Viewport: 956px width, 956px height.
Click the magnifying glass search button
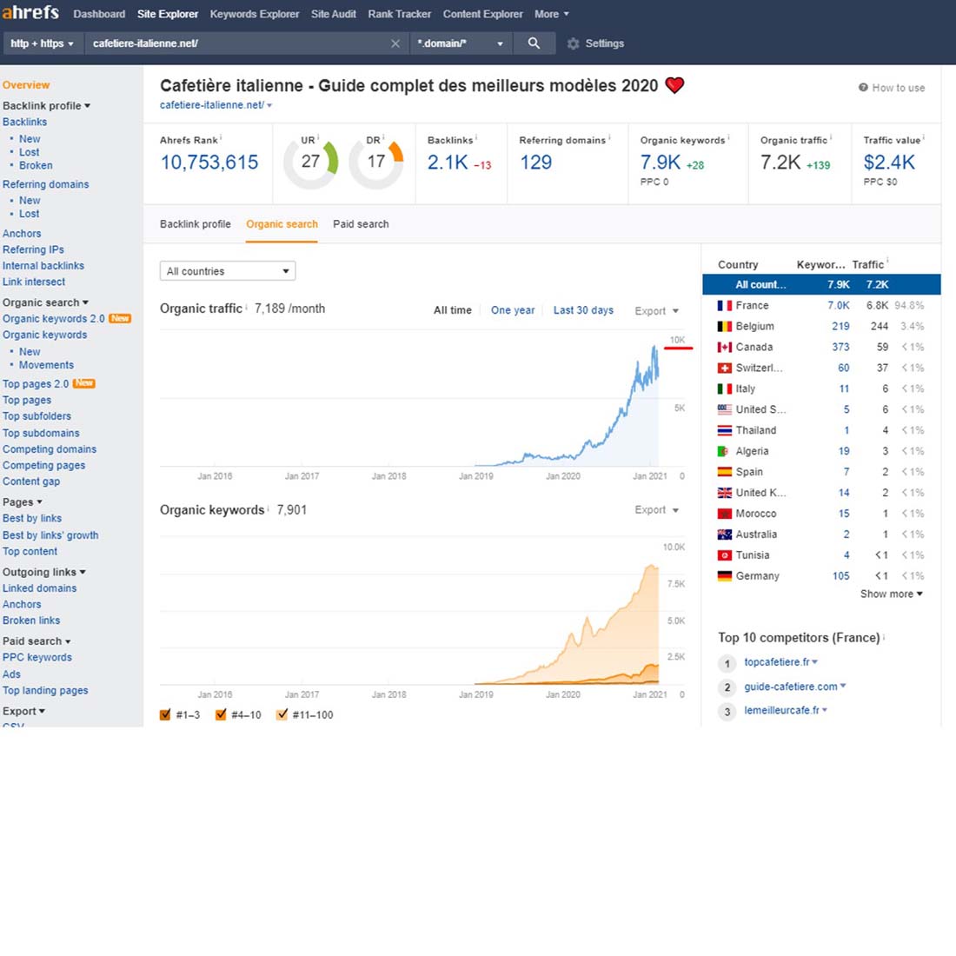tap(534, 43)
